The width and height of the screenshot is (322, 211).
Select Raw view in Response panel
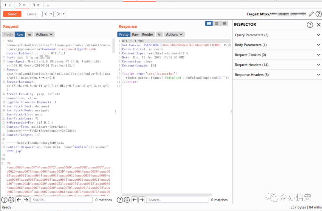tap(135, 35)
